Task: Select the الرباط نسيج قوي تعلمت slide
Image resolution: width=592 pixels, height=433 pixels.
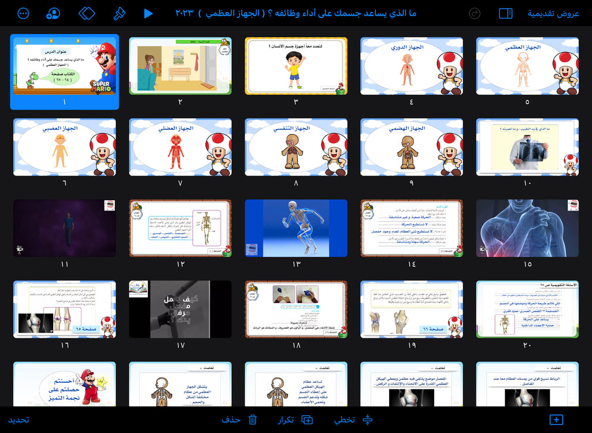Action: pos(527,384)
